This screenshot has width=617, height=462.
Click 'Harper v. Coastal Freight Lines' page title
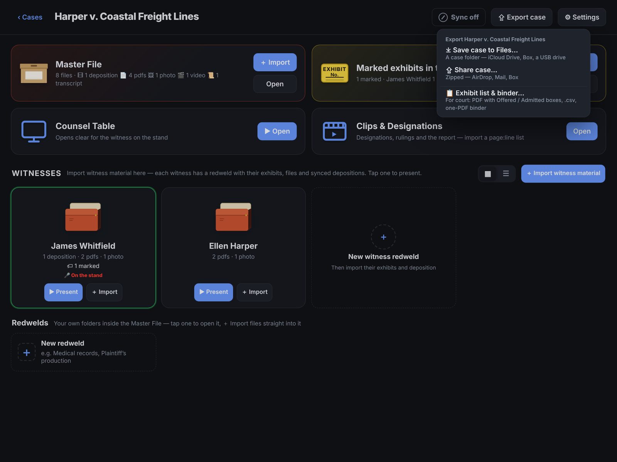127,17
